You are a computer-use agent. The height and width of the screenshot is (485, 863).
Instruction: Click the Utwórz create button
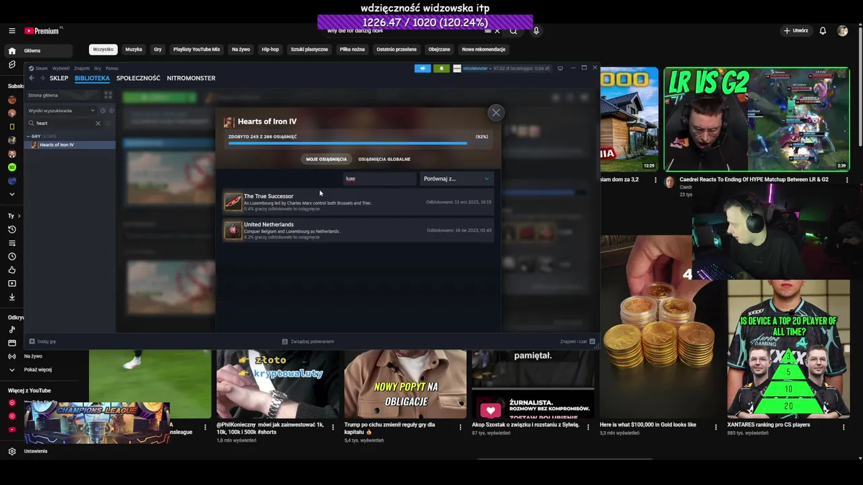coord(796,31)
